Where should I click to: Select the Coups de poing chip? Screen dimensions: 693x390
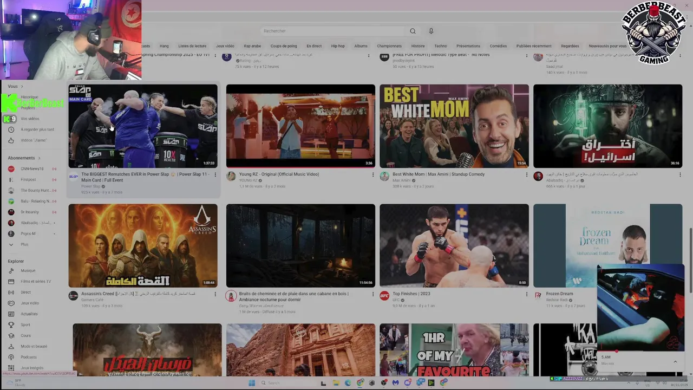pyautogui.click(x=284, y=46)
